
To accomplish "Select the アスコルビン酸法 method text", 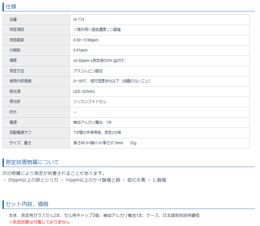I will tap(88, 71).
